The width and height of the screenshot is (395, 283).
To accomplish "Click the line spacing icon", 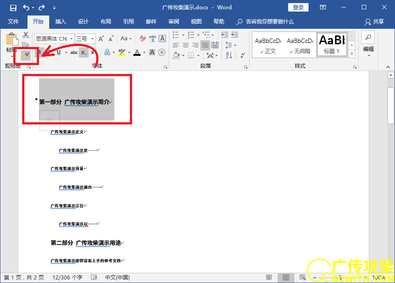I will tap(229, 45).
